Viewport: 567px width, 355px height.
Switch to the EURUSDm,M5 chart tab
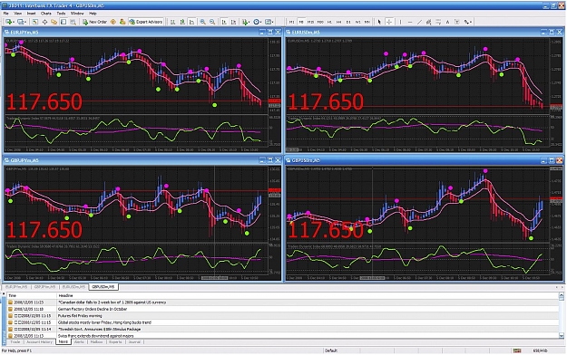tap(73, 287)
